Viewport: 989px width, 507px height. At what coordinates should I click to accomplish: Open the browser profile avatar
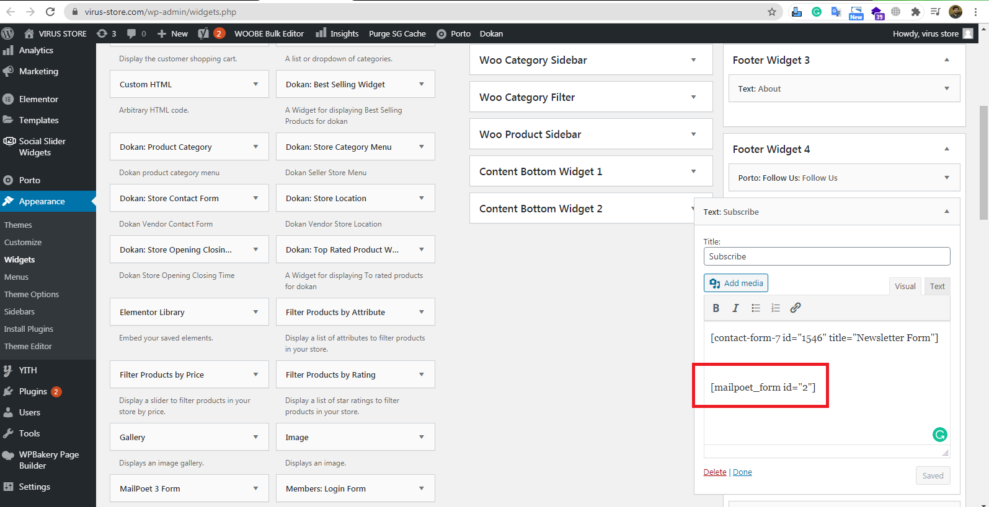956,12
